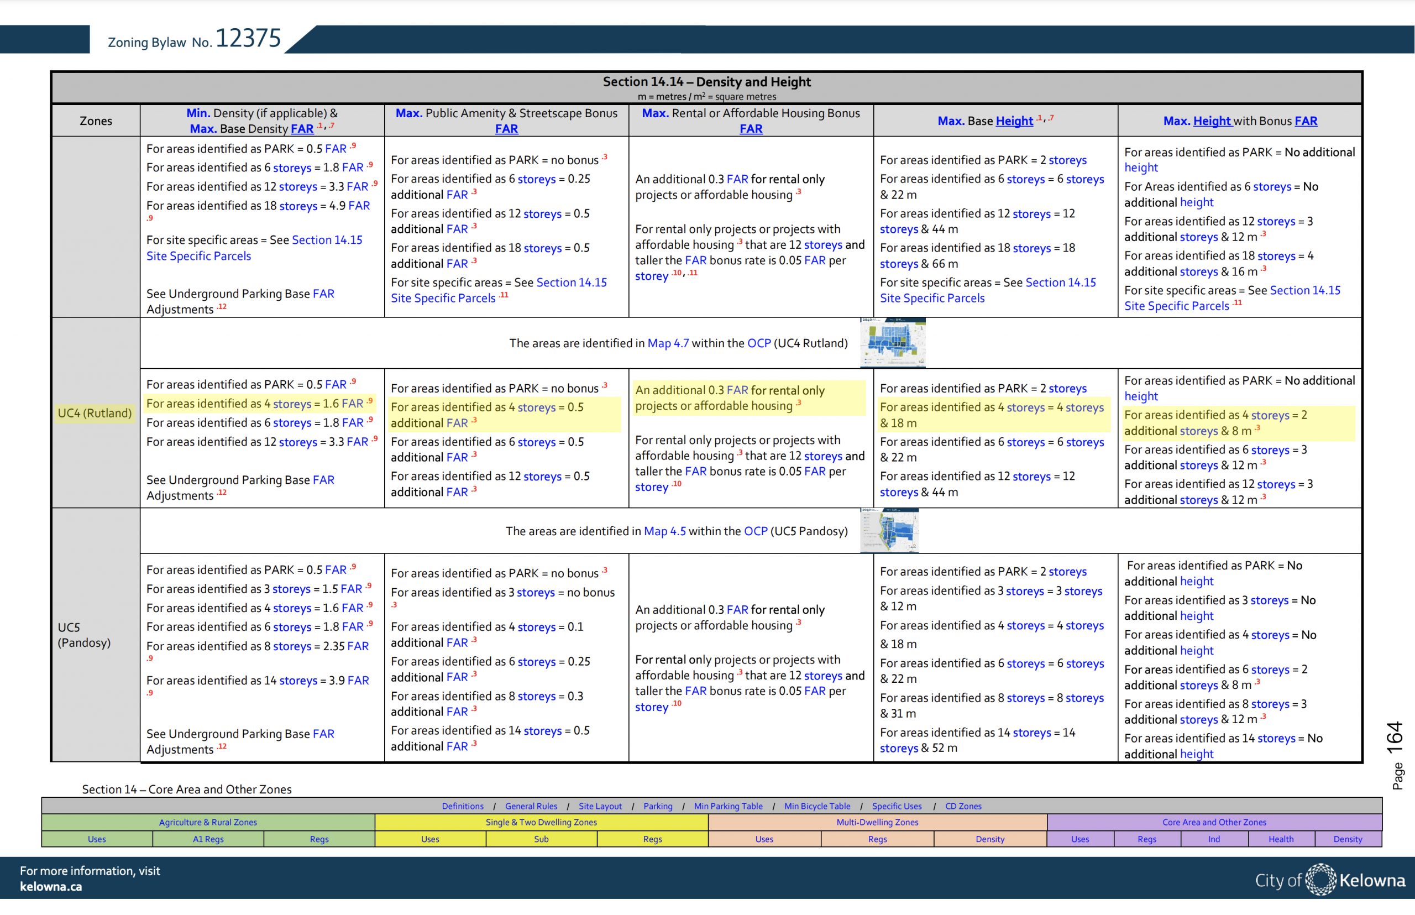
Task: Open Density under Multi-Dwelling Zones
Action: [x=990, y=839]
